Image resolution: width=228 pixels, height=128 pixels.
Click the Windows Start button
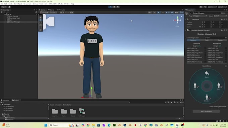46,125
